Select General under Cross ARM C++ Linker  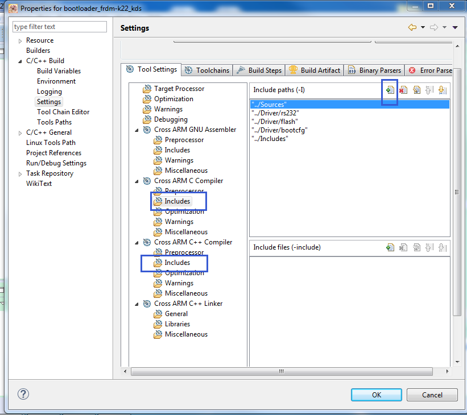(x=176, y=313)
